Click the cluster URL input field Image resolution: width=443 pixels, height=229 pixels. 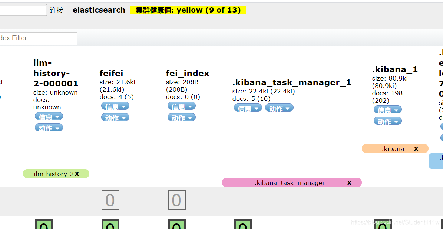pyautogui.click(x=23, y=10)
